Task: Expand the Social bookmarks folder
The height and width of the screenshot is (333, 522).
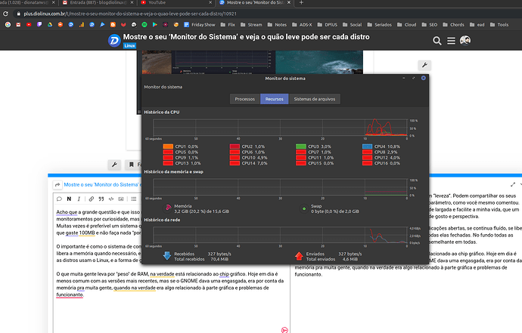Action: [x=353, y=25]
